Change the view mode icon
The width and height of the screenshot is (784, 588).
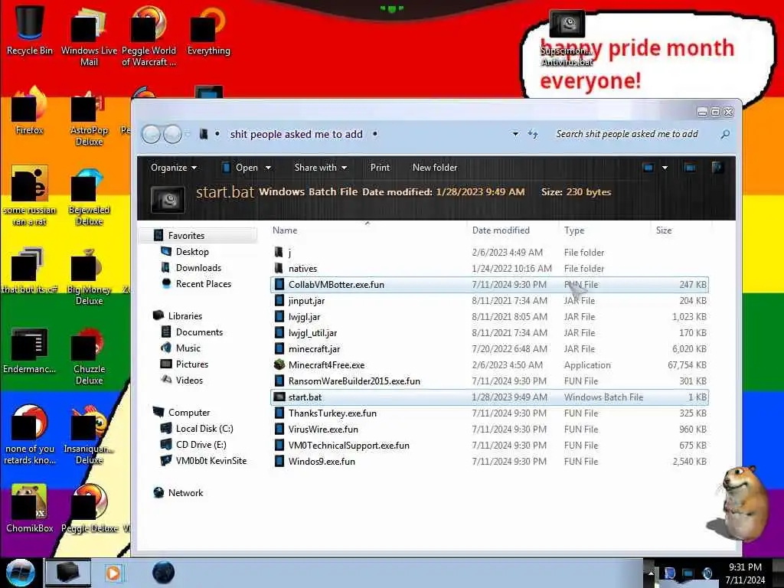coord(648,168)
